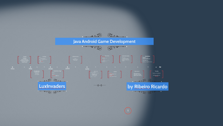The width and height of the screenshot is (223, 126).
Task: Open the bracket frame under the 2000 marker
Action: tap(57, 74)
